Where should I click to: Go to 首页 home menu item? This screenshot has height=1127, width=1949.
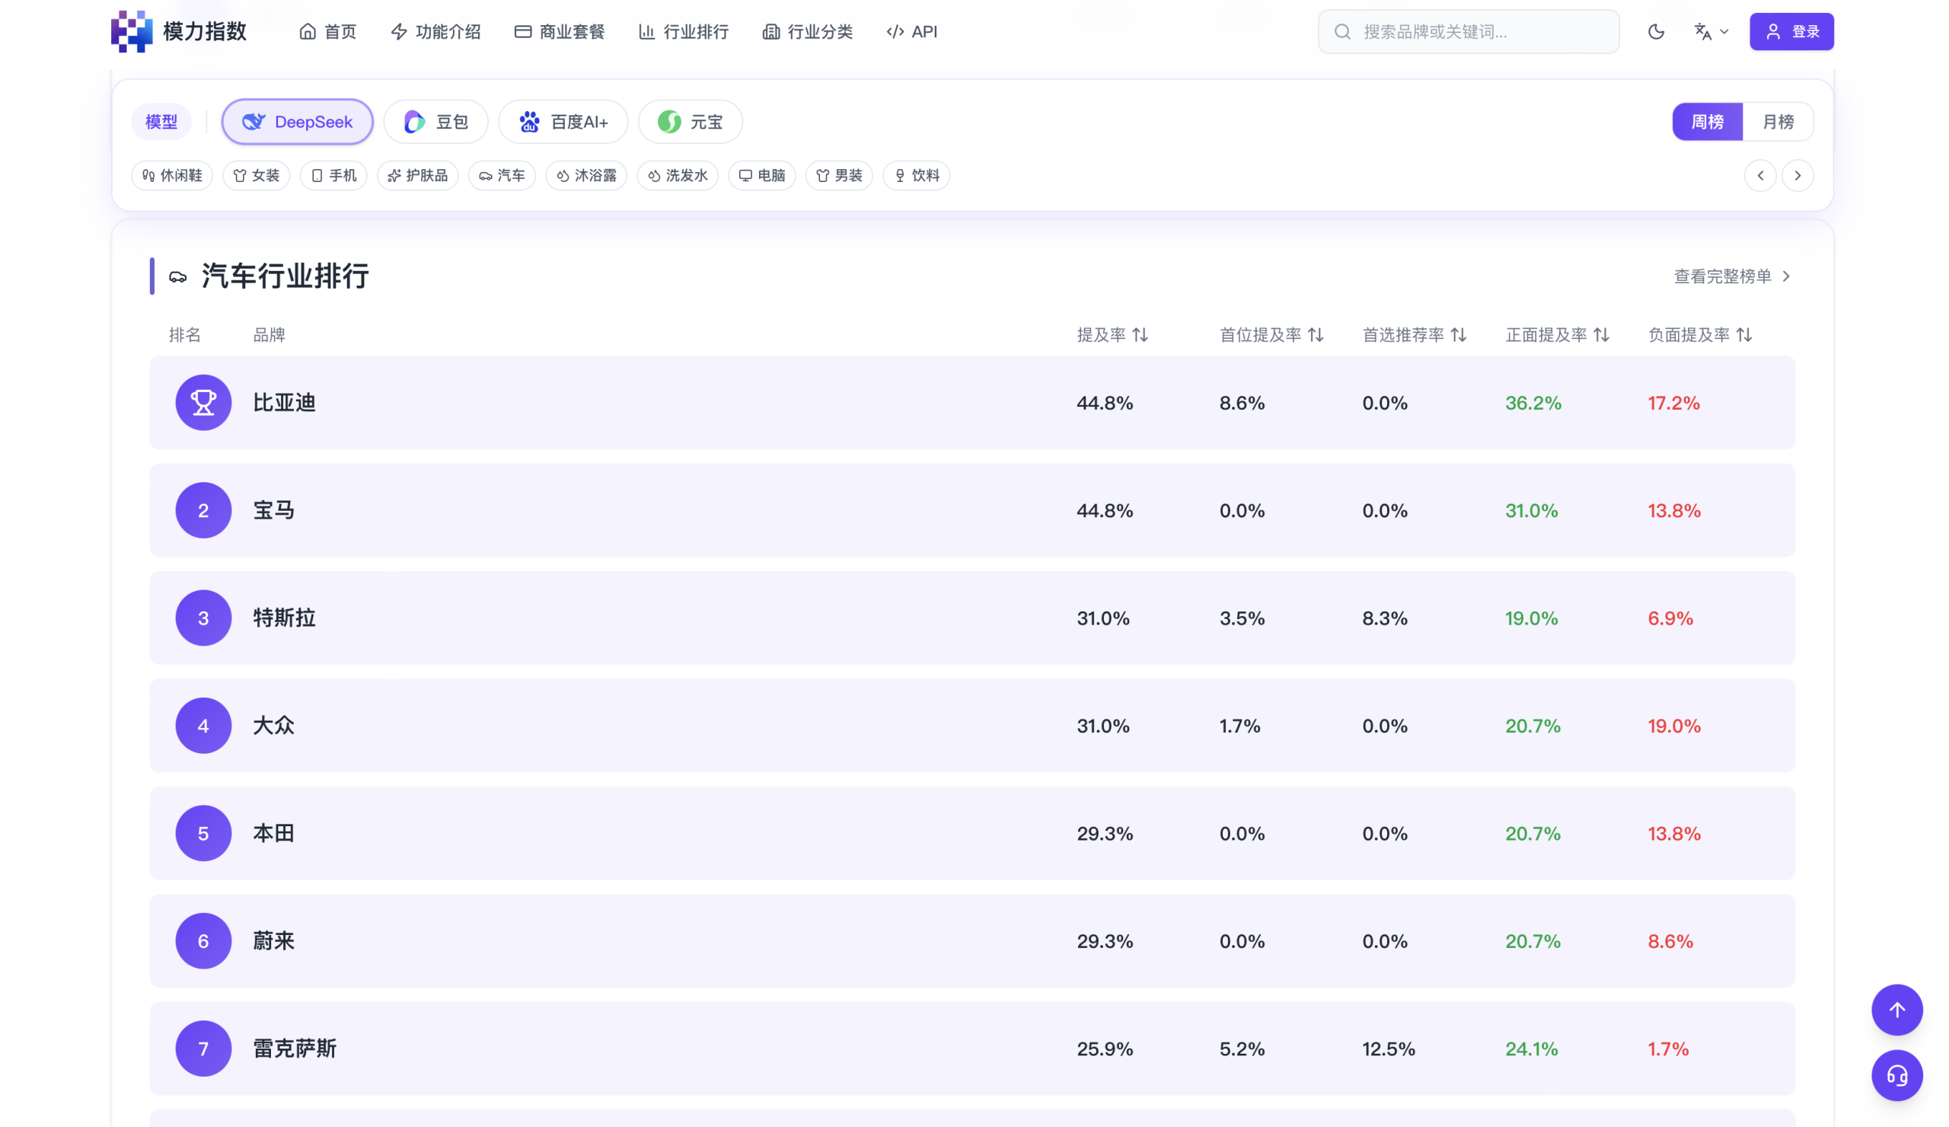[x=328, y=32]
